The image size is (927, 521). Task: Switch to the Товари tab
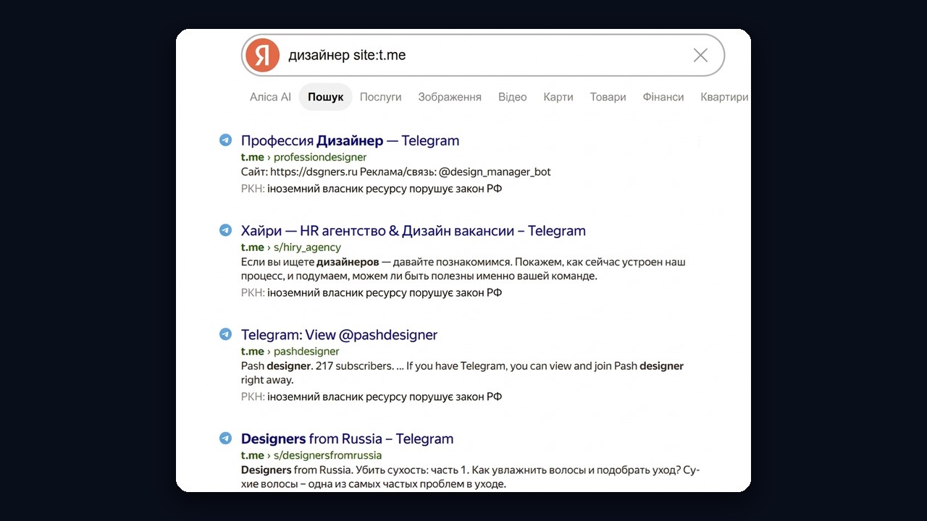pos(608,97)
